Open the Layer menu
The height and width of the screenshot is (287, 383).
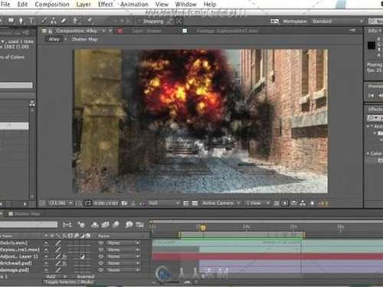pyautogui.click(x=83, y=5)
